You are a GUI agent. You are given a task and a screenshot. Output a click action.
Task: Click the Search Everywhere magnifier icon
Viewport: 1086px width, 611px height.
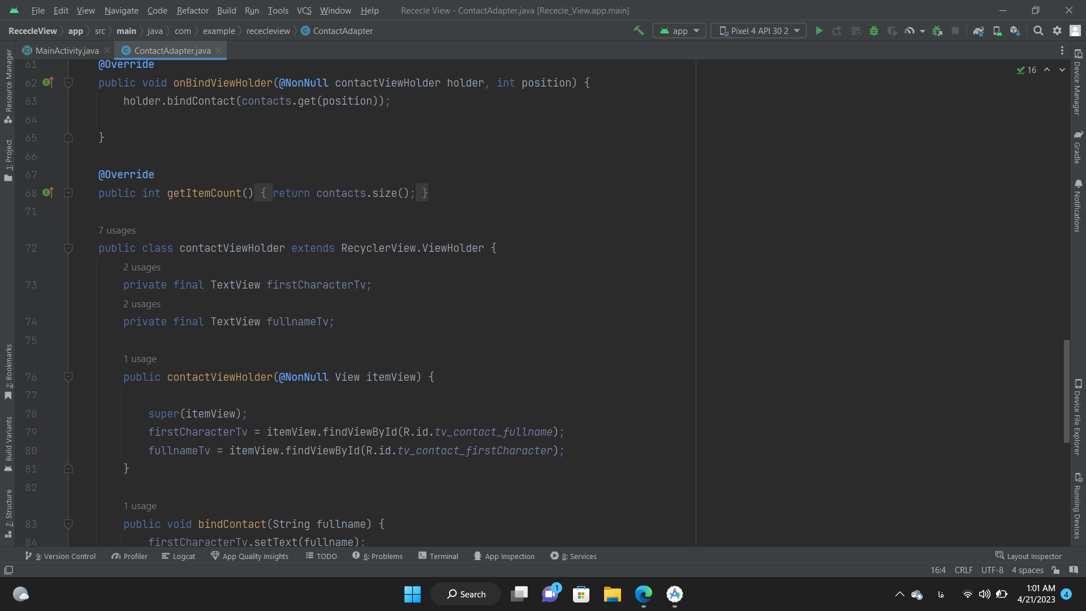(x=1038, y=31)
